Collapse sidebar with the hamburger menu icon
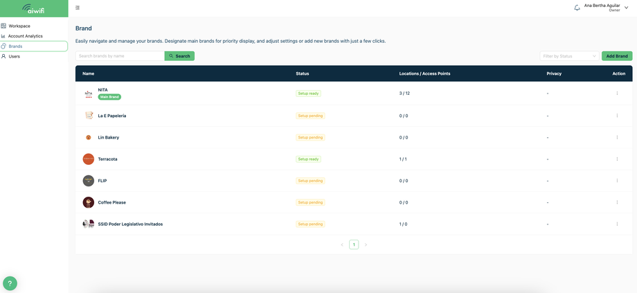Screen dimensions: 637x293 tap(78, 8)
